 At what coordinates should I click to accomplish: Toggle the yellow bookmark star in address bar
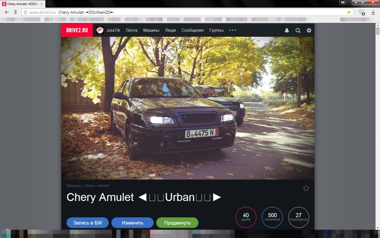click(x=349, y=12)
